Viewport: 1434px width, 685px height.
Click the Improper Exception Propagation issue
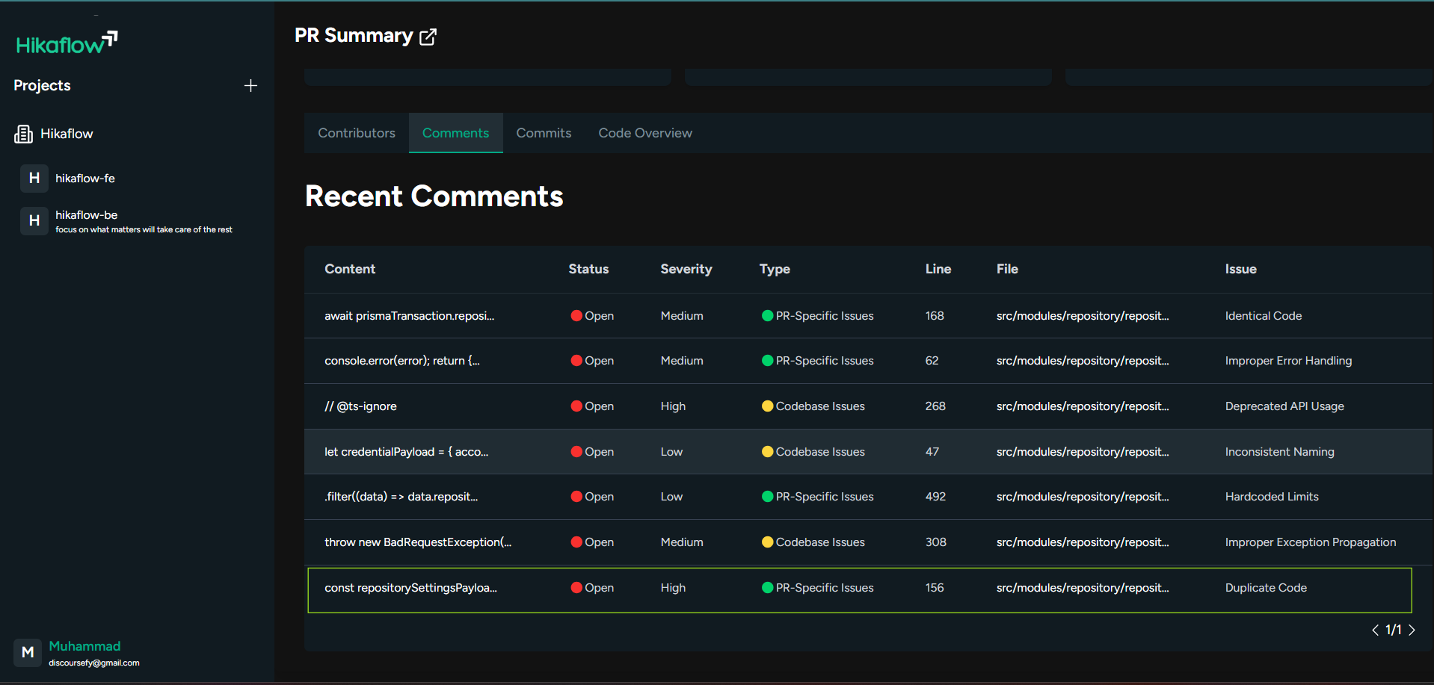coord(1310,542)
